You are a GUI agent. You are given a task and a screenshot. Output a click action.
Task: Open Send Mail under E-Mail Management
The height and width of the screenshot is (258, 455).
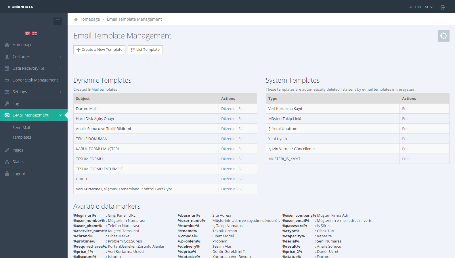(x=21, y=128)
